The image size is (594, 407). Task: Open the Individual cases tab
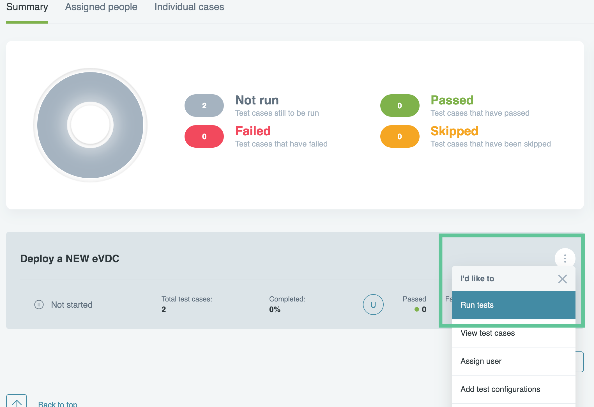tap(189, 7)
